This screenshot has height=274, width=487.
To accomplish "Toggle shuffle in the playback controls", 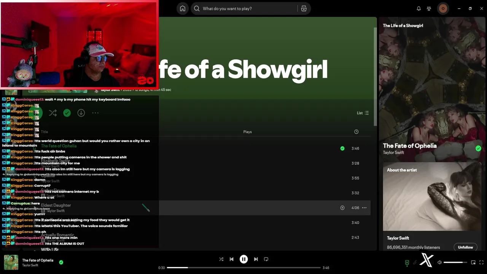I will point(221,259).
